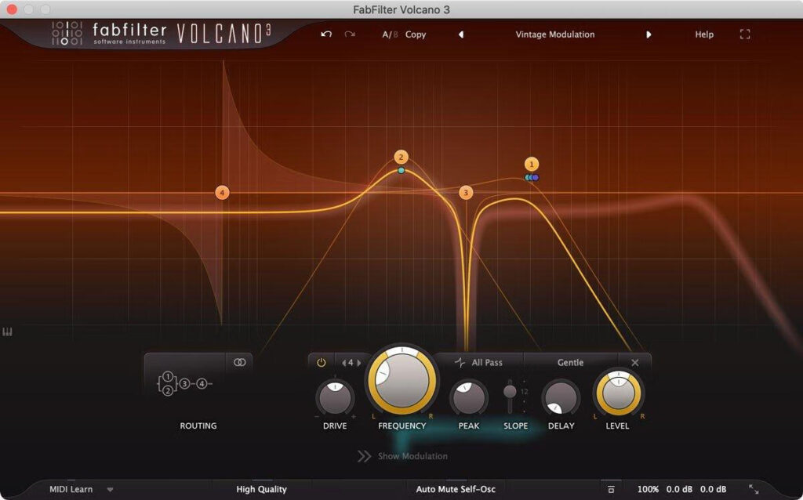Open the Help menu
Viewport: 803px width, 500px height.
(x=703, y=34)
